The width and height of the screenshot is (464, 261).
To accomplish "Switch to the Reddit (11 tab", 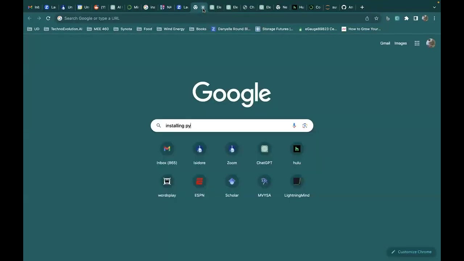I will click(x=100, y=7).
